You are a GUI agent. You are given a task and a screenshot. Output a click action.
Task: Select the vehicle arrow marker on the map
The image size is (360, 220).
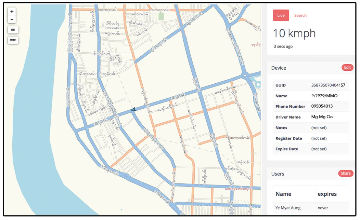coord(133,109)
